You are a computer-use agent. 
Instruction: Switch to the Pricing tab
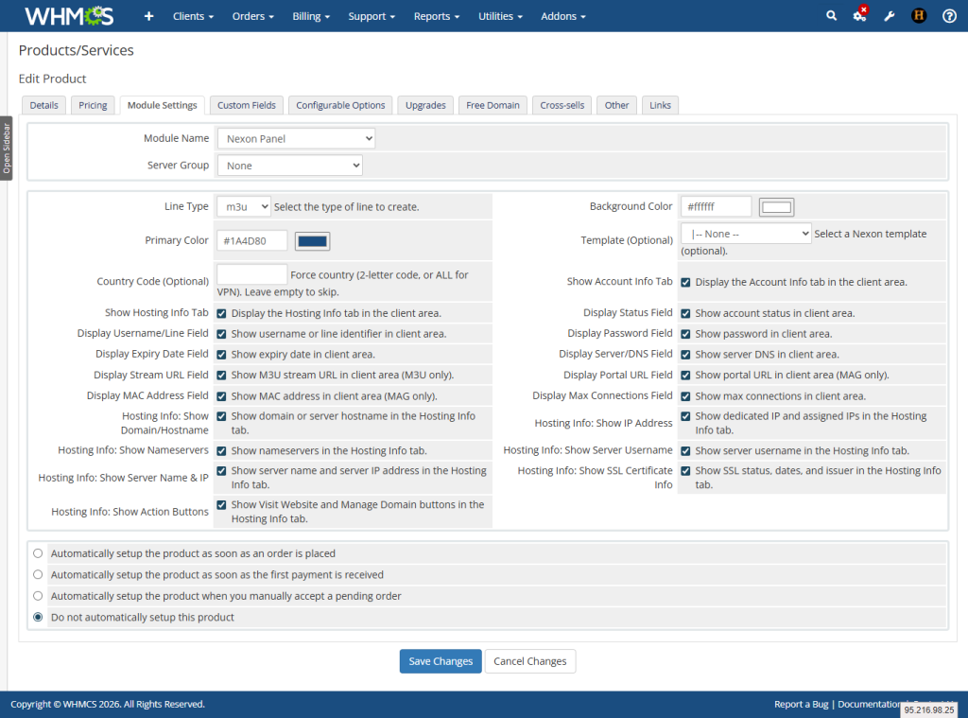92,105
